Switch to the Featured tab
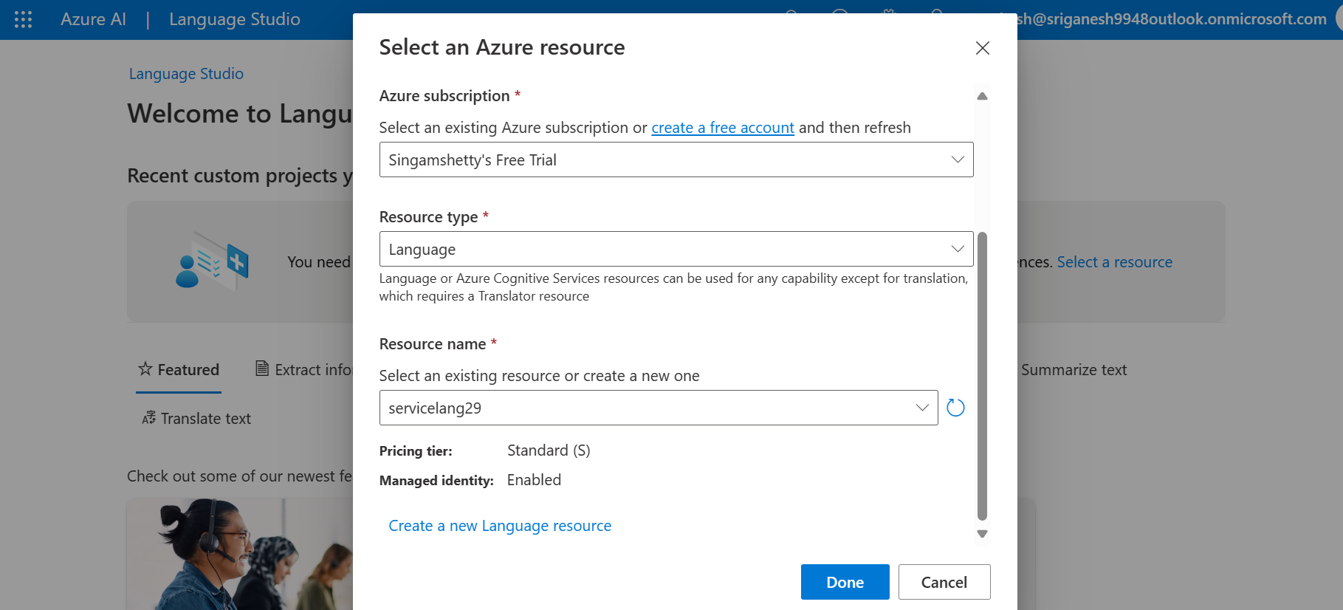Image resolution: width=1343 pixels, height=610 pixels. click(x=179, y=369)
